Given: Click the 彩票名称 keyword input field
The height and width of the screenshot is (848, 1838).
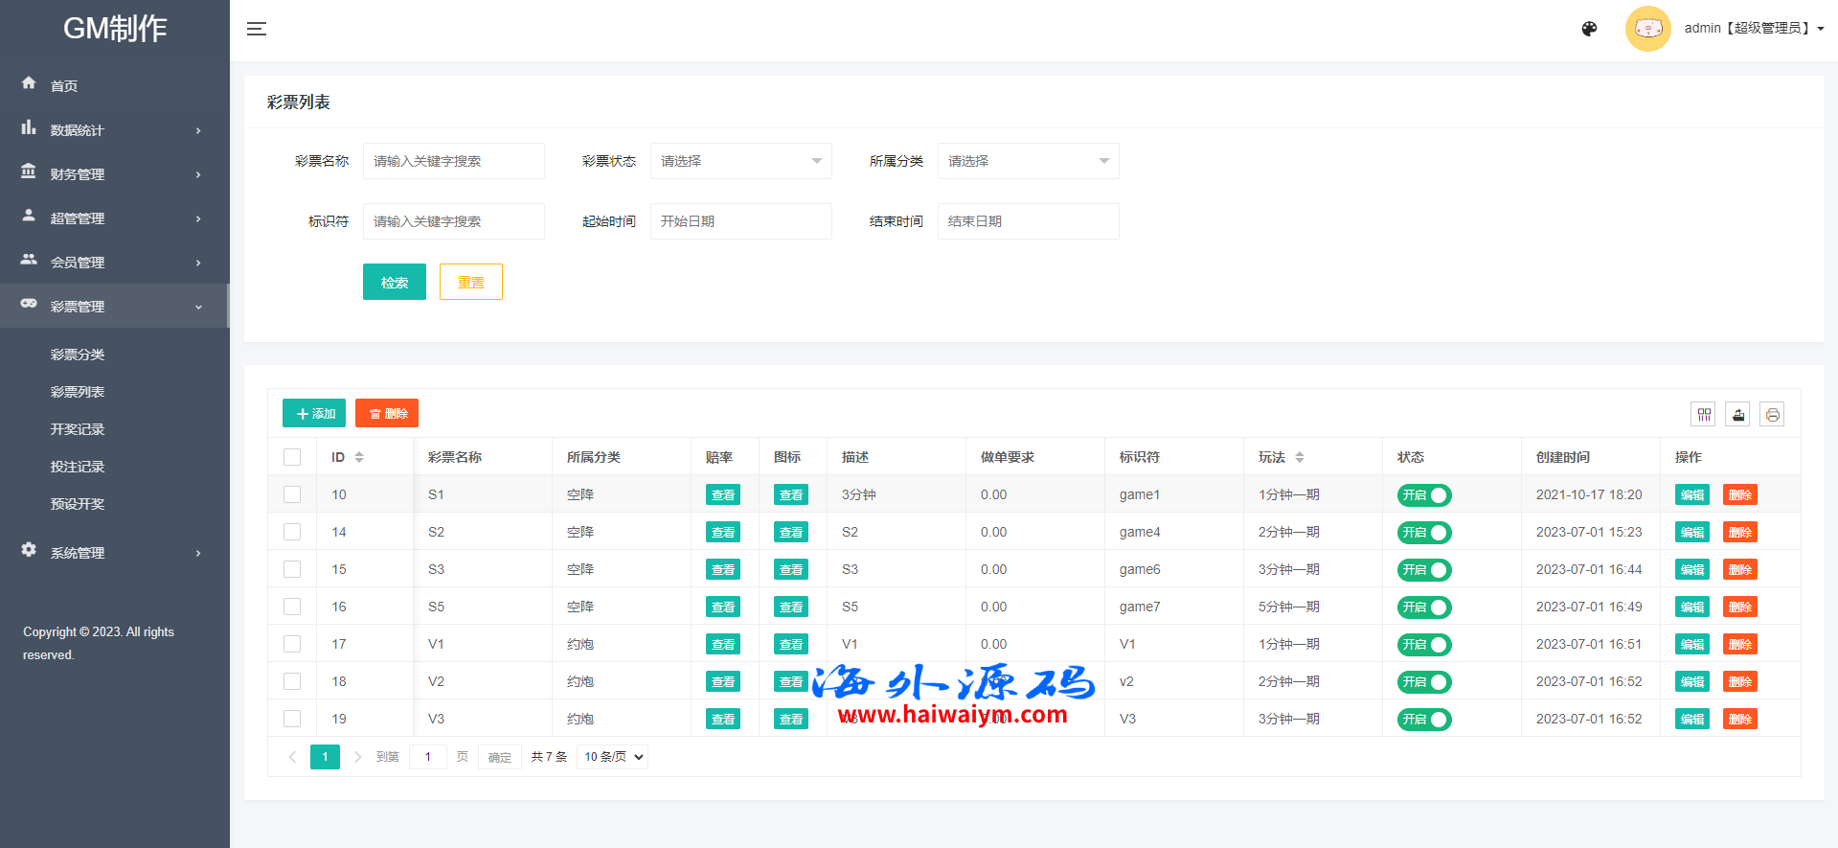Looking at the screenshot, I should (453, 161).
